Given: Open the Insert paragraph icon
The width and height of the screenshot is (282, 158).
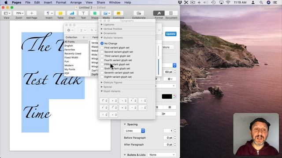Looking at the screenshot, I should point(49,13).
